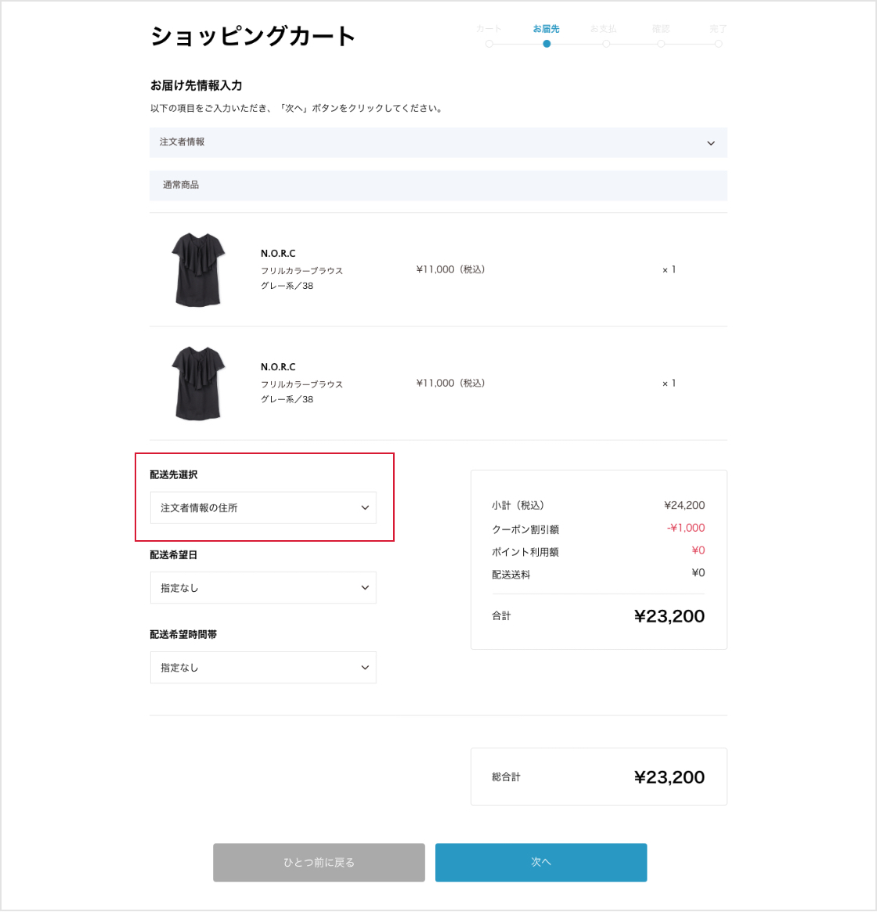Click the first blouse product thumbnail
877x912 pixels.
198,269
